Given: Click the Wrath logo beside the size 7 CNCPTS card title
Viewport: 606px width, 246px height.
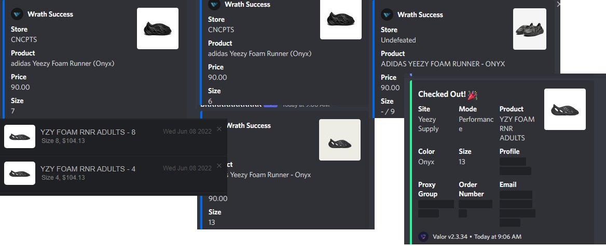Looking at the screenshot, I should coord(18,15).
